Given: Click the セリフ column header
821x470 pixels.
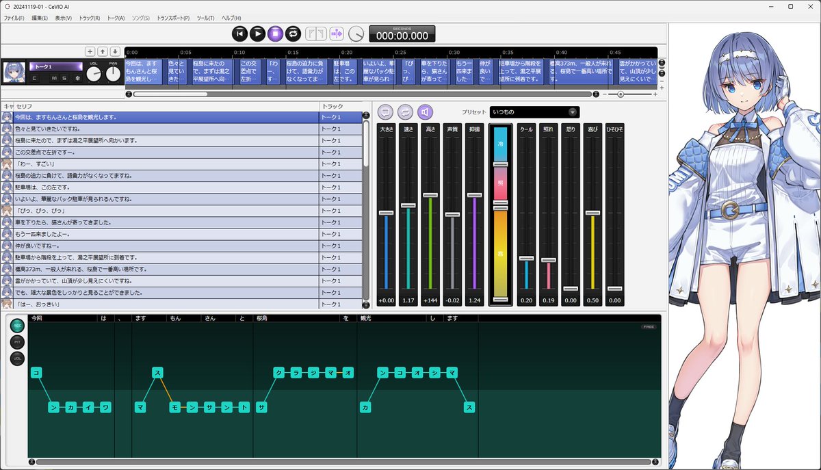Looking at the screenshot, I should tap(167, 107).
